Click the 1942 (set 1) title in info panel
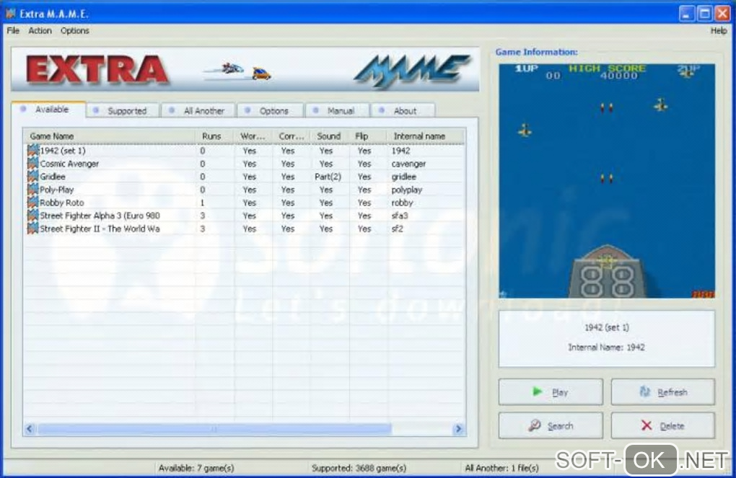The width and height of the screenshot is (736, 478). [x=606, y=327]
